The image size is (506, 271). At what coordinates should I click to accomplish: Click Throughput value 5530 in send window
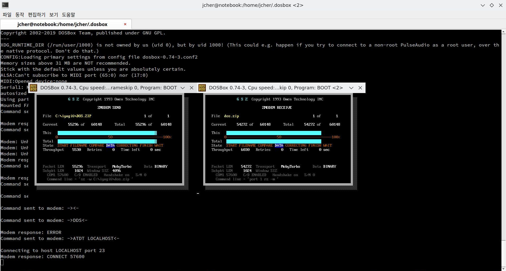pyautogui.click(x=76, y=150)
